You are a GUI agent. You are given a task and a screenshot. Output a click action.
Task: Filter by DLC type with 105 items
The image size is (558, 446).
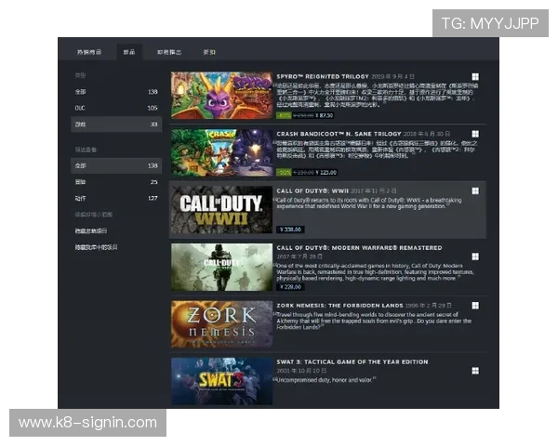click(115, 108)
